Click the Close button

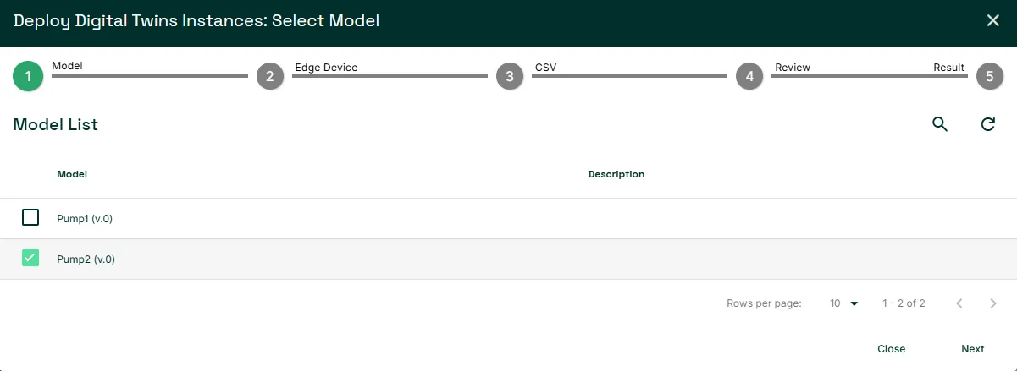coord(891,349)
